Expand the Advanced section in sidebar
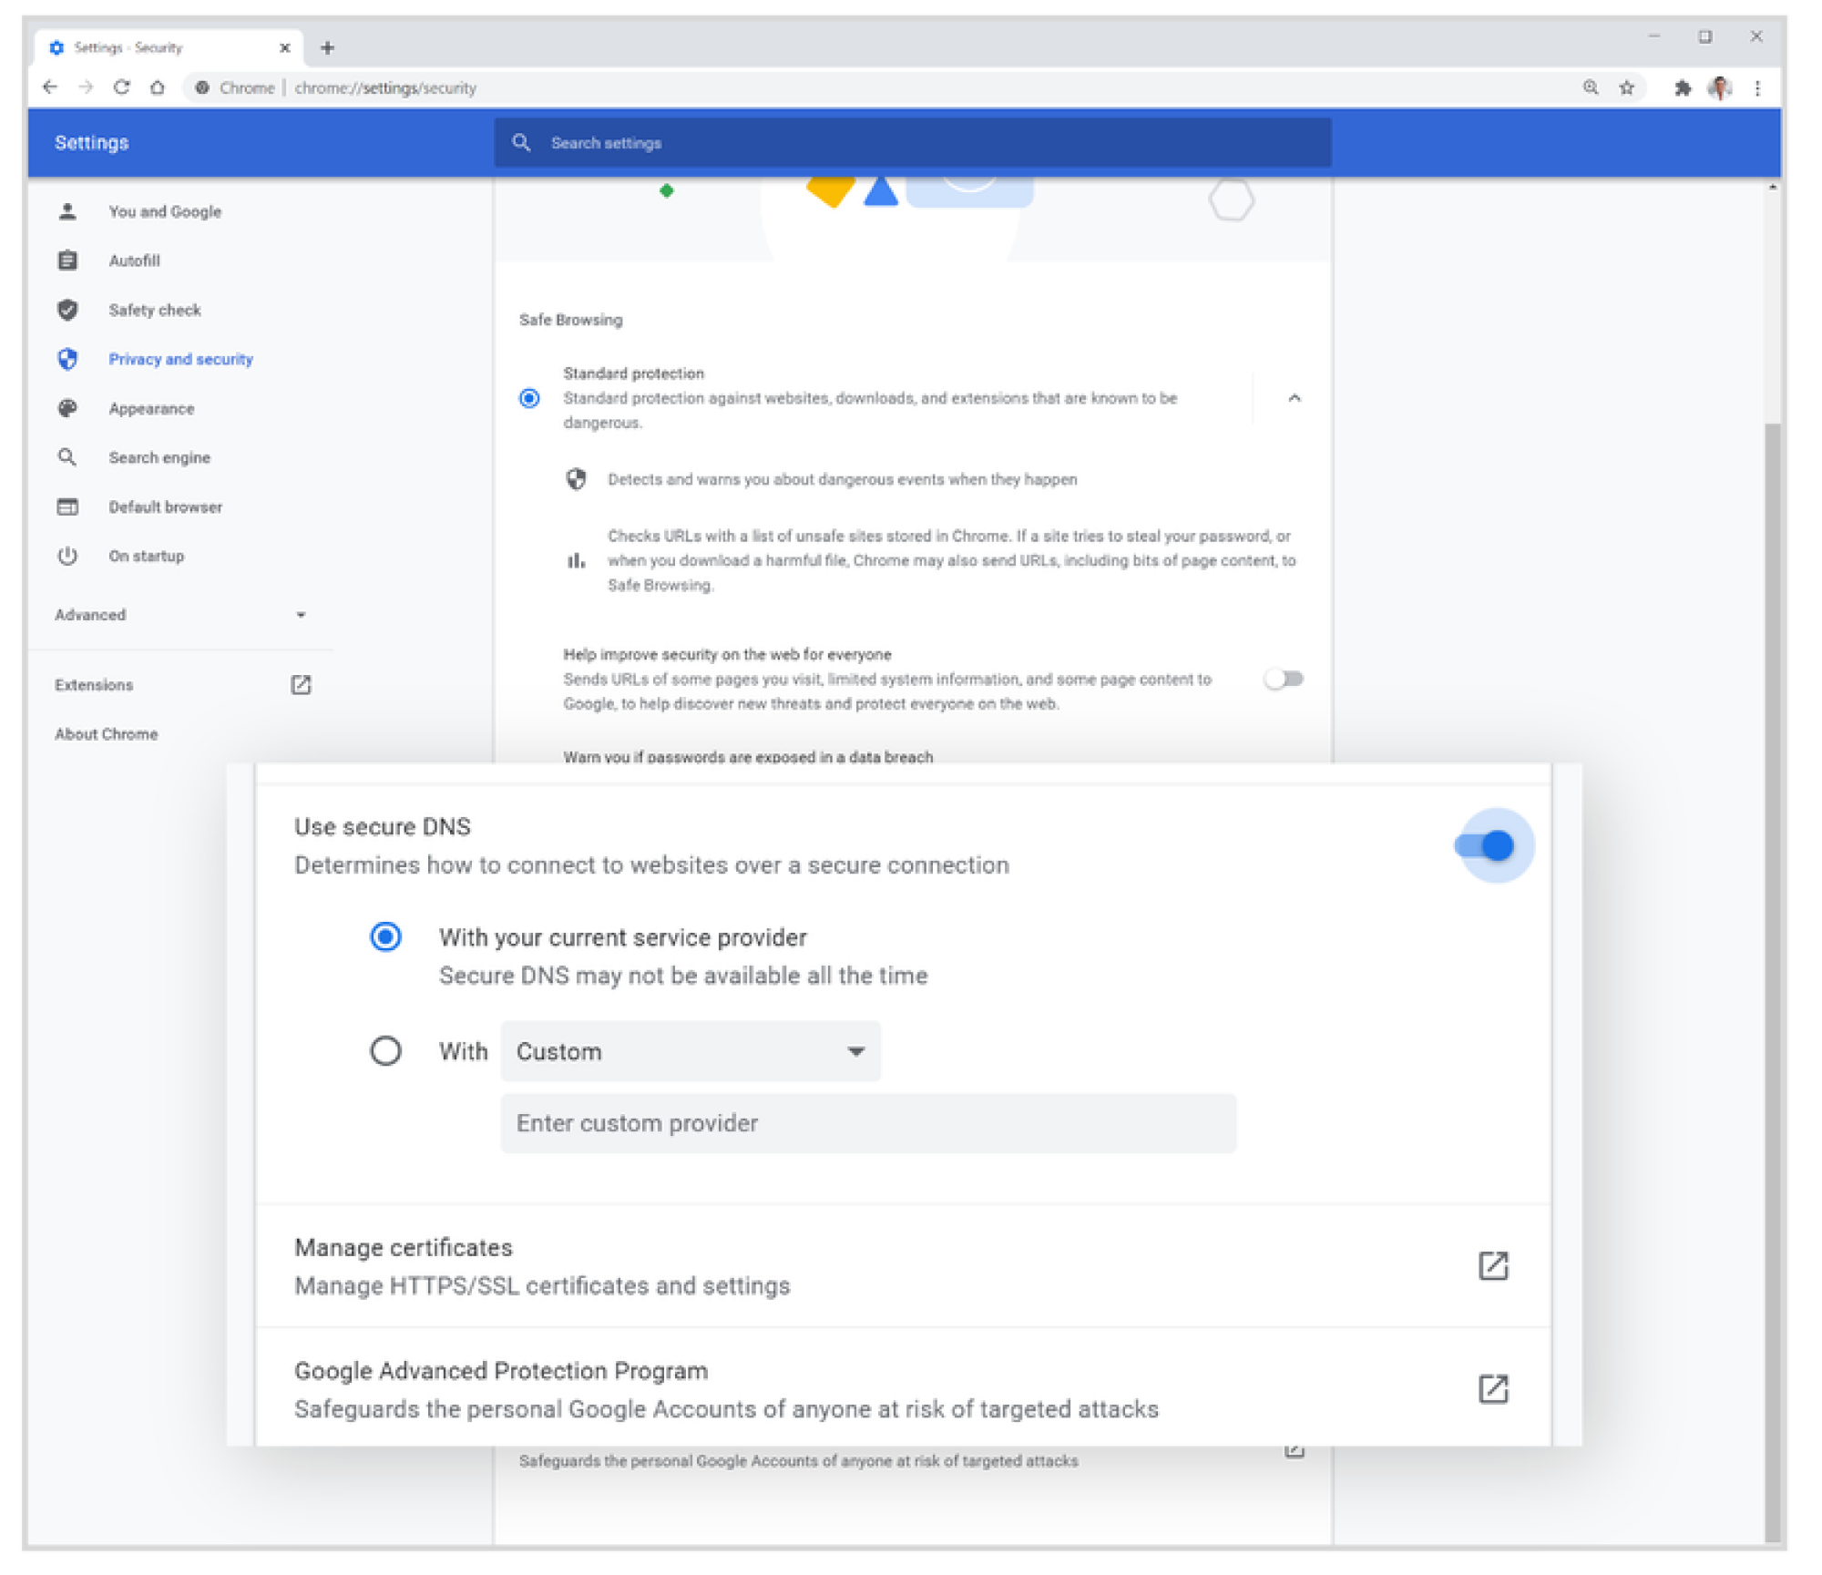 [181, 615]
